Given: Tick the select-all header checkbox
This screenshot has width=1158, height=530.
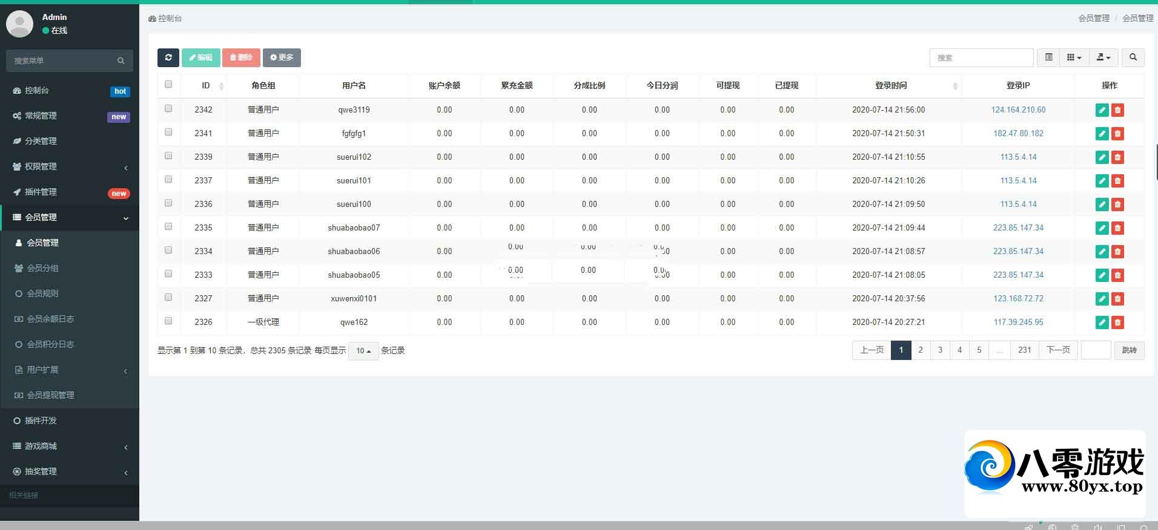Looking at the screenshot, I should pos(168,85).
